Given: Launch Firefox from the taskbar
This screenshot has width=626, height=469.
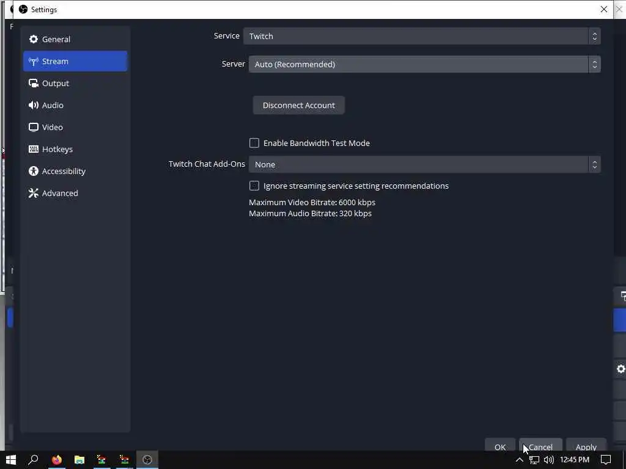Looking at the screenshot, I should click(57, 460).
